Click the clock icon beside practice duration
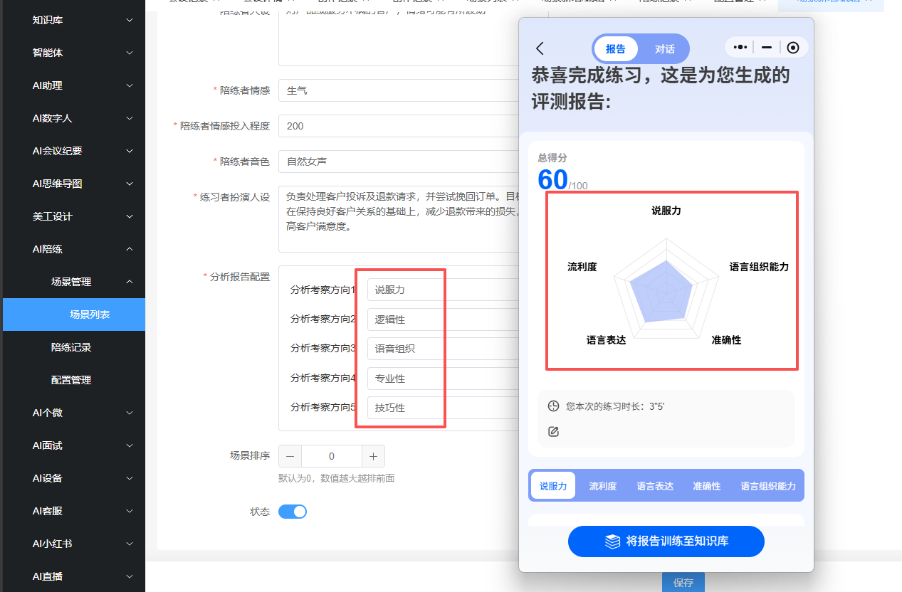This screenshot has width=902, height=592. pos(553,406)
